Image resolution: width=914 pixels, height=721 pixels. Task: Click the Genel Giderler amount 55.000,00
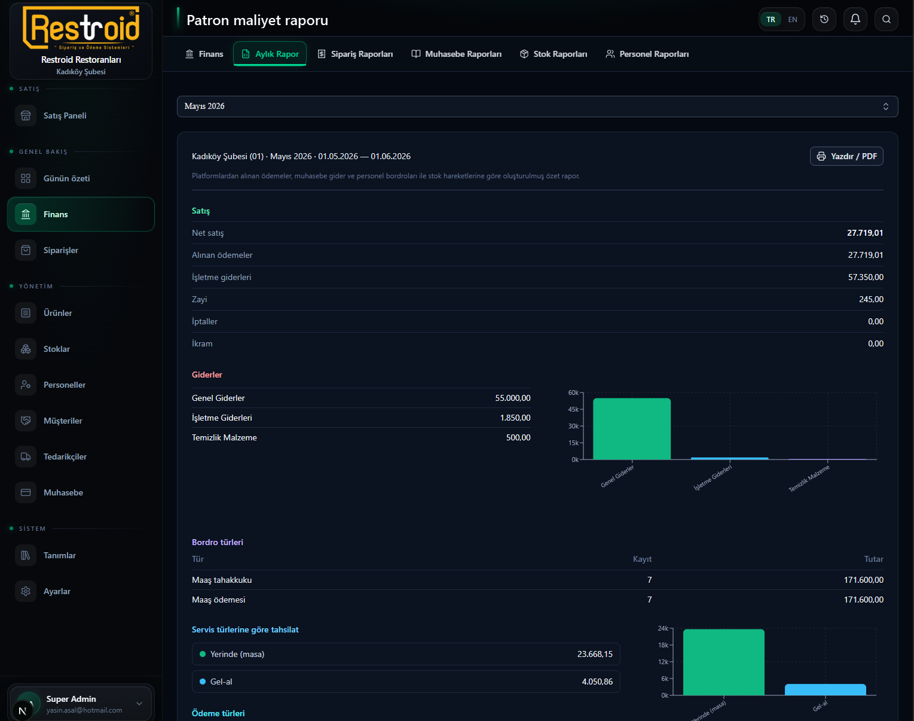pos(513,398)
